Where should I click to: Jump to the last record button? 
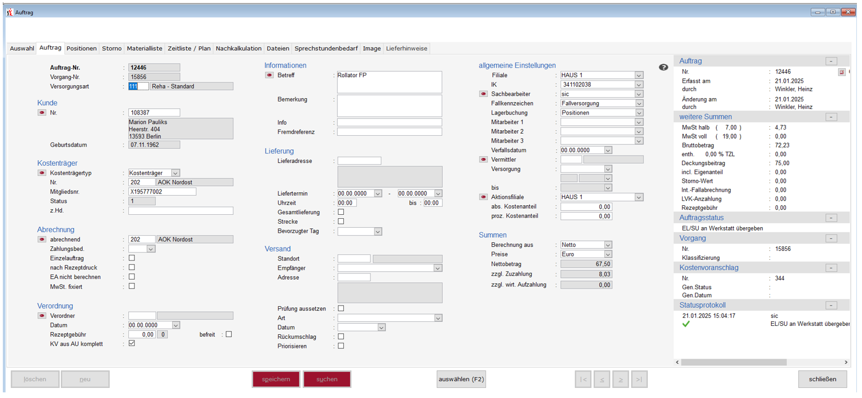click(x=639, y=379)
